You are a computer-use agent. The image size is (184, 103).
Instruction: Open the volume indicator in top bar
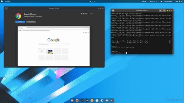tap(177, 1)
